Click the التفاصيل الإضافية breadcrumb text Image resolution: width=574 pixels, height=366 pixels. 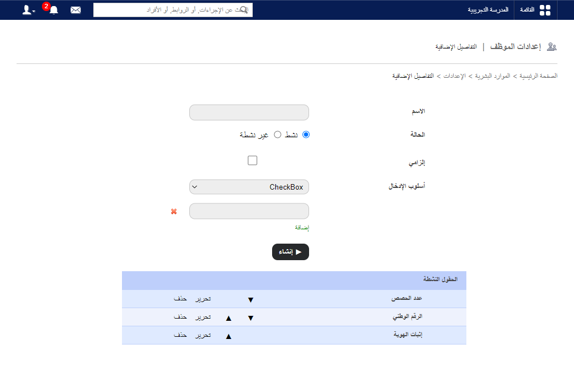point(413,76)
